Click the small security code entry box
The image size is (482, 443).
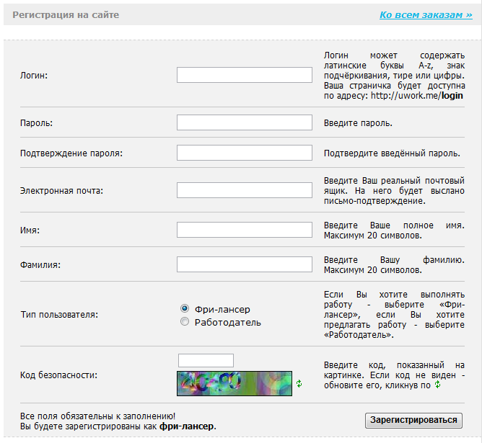point(206,360)
